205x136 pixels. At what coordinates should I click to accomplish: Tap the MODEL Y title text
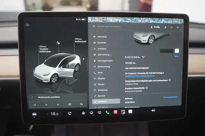click(135, 57)
